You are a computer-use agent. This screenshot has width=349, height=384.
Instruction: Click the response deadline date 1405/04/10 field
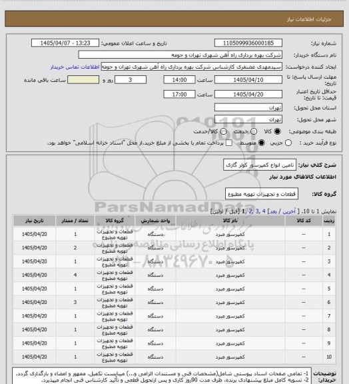[248, 80]
